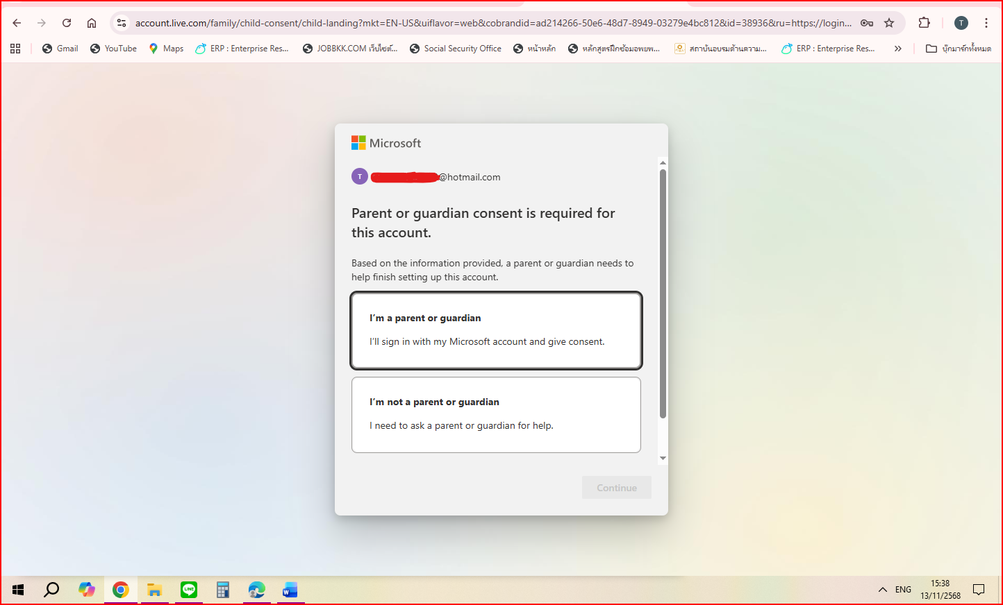Click the 'Parent or guardian consent is required' heading

[x=483, y=223]
